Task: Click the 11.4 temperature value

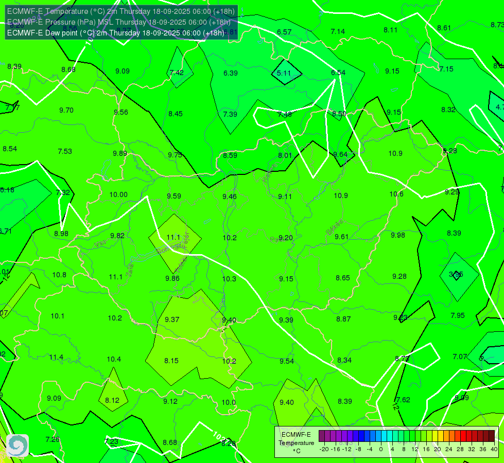Action: coord(56,357)
